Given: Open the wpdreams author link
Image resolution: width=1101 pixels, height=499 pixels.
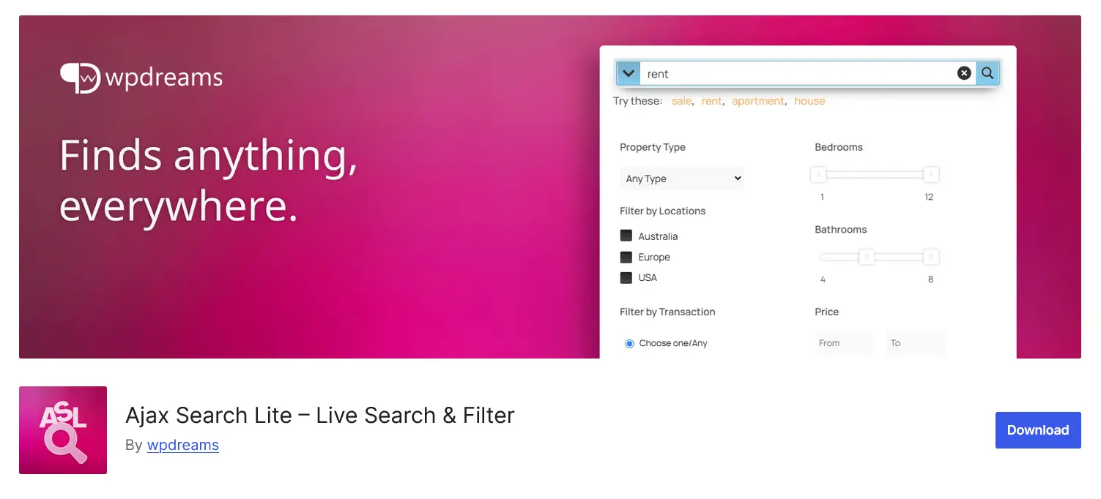Looking at the screenshot, I should click(183, 445).
